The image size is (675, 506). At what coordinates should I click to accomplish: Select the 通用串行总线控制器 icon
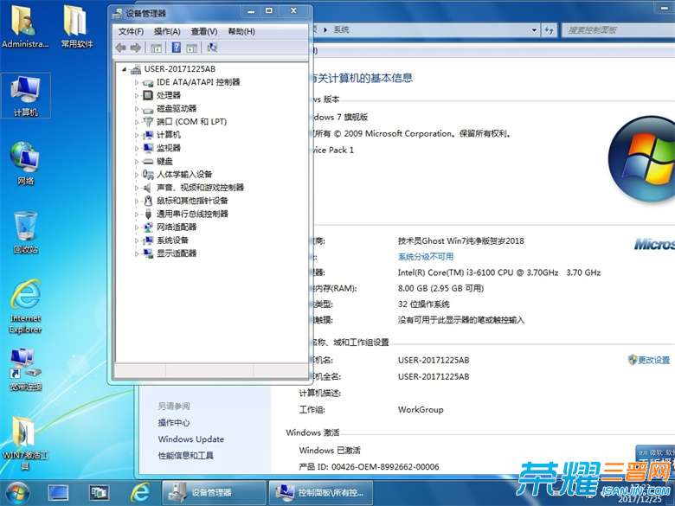click(x=148, y=214)
